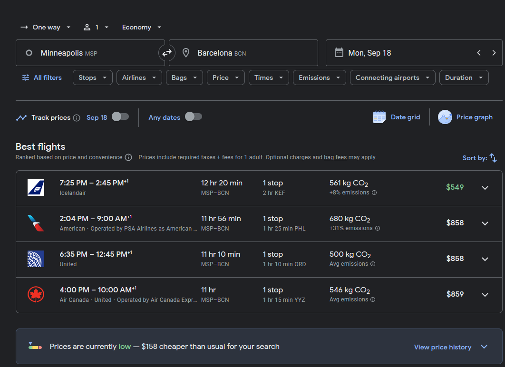Swap origin and destination airports

coord(167,53)
